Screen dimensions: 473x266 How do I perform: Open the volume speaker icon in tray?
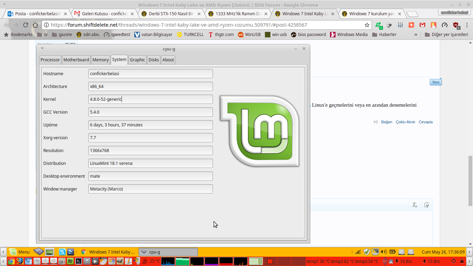384,252
